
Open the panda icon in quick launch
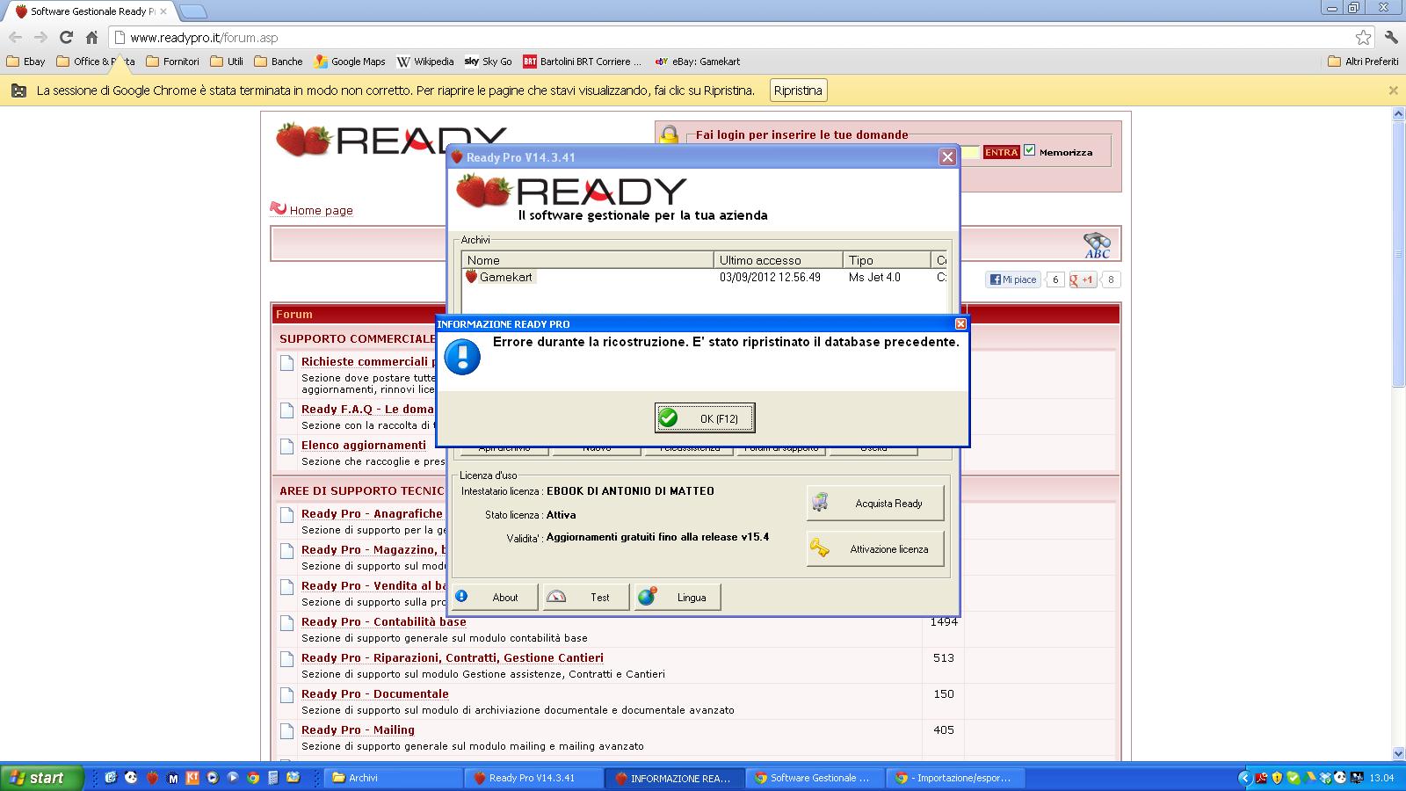(131, 777)
